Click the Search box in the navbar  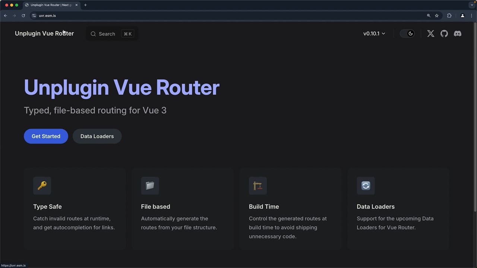coord(112,34)
